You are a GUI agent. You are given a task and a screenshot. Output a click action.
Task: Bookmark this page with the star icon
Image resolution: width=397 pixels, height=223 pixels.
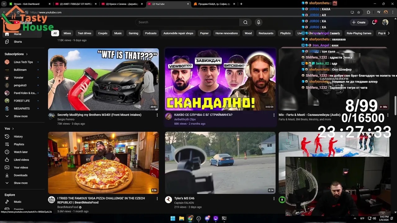(x=359, y=12)
